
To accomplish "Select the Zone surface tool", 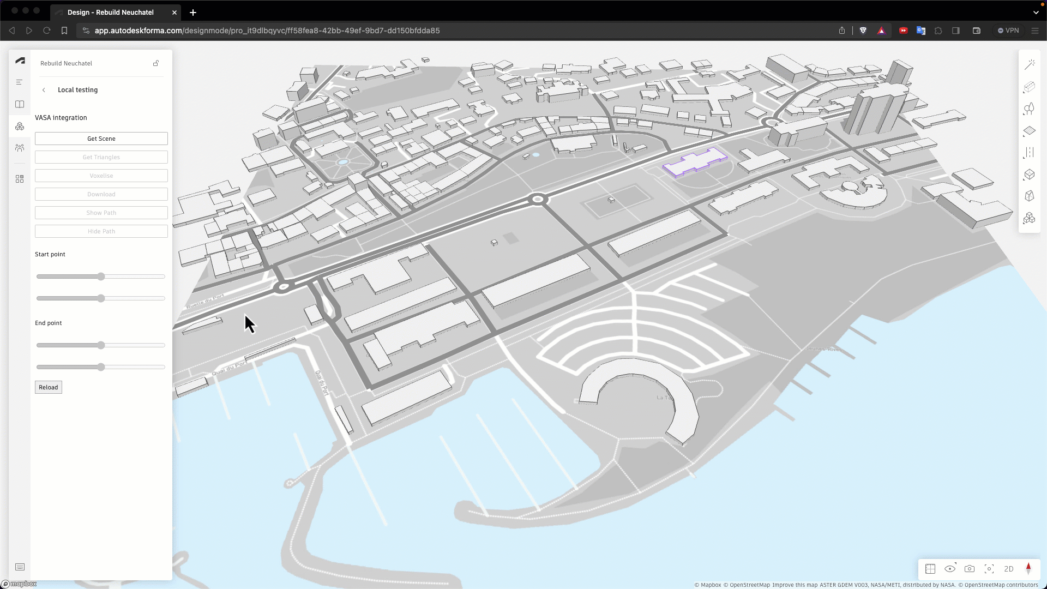I will (1030, 131).
